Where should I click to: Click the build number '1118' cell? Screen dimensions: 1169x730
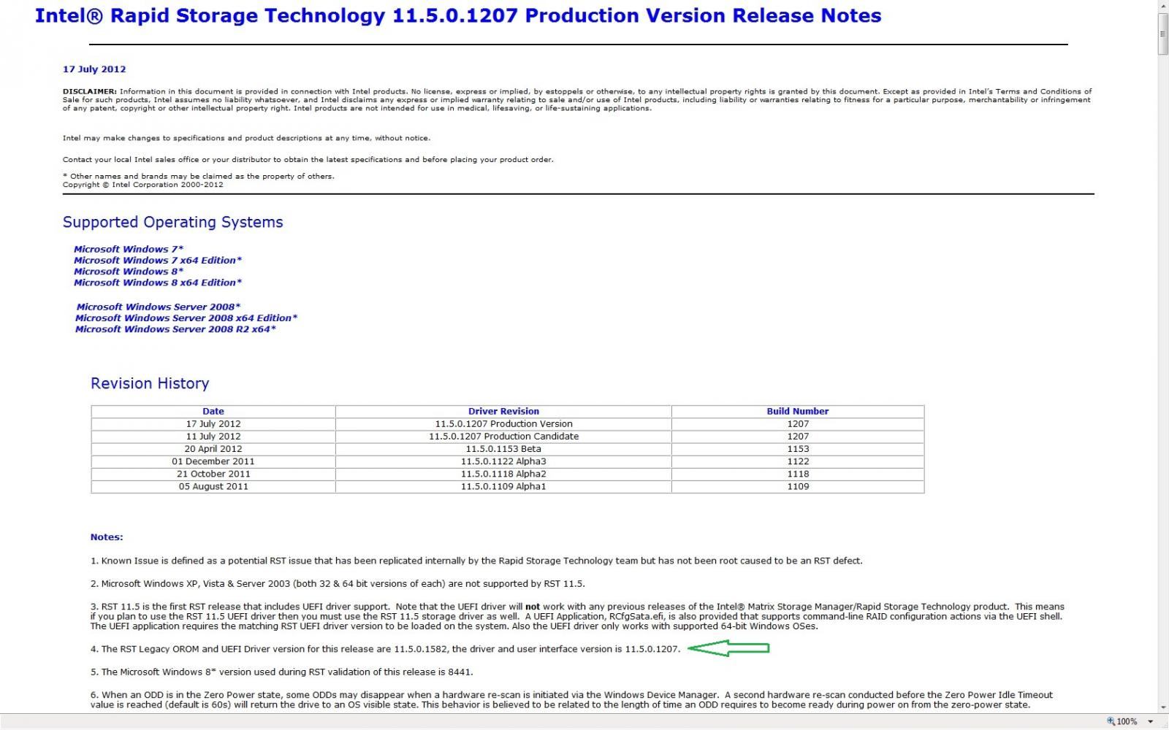798,474
